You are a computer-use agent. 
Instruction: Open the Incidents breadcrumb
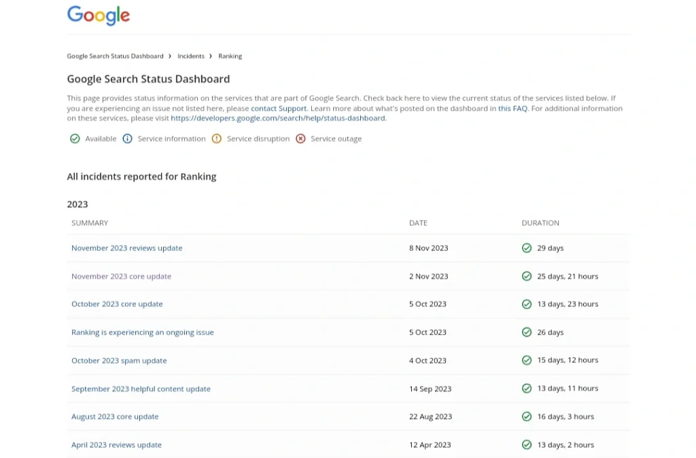(191, 56)
